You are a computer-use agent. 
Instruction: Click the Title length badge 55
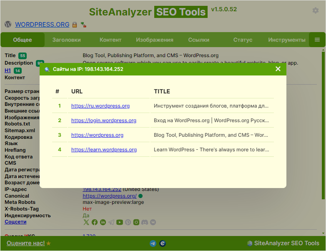23,56
